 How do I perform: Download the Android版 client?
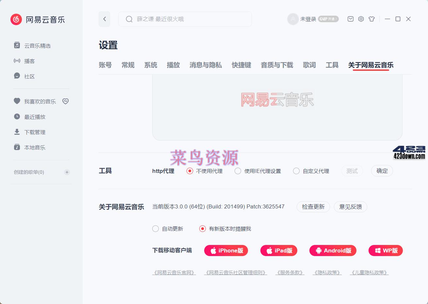333,251
